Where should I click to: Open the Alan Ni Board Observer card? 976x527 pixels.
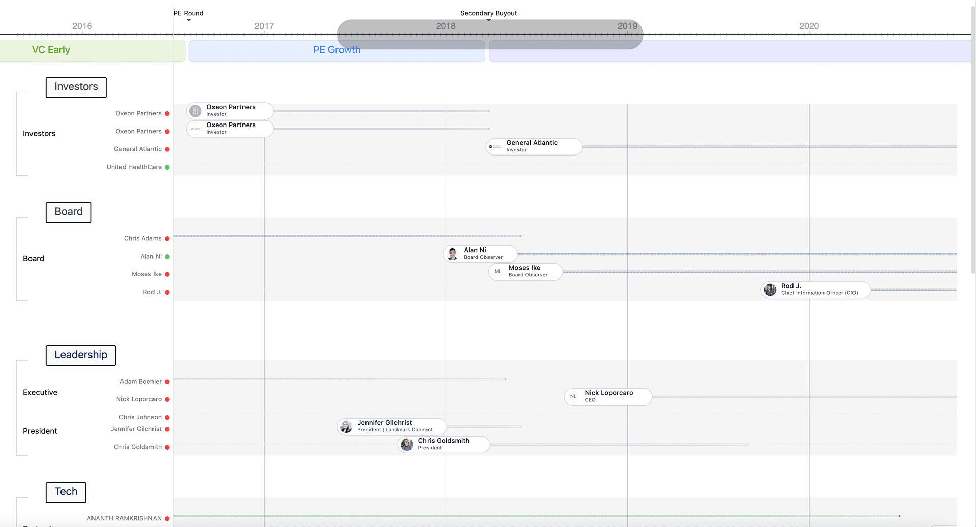[x=481, y=254]
